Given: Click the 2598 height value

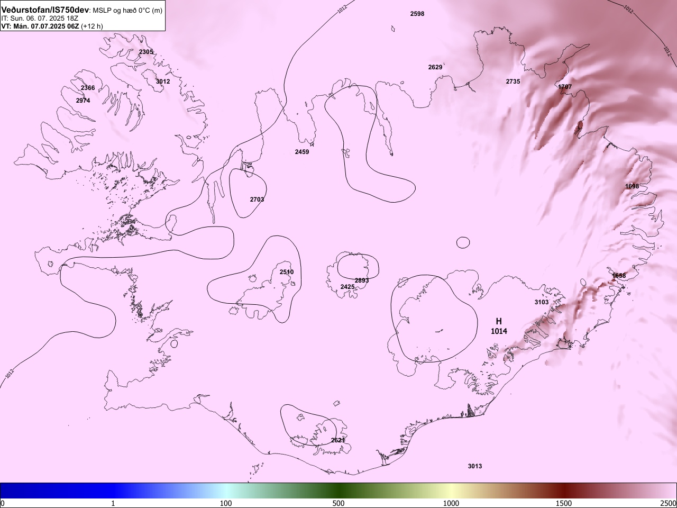Looking at the screenshot, I should click(x=417, y=14).
